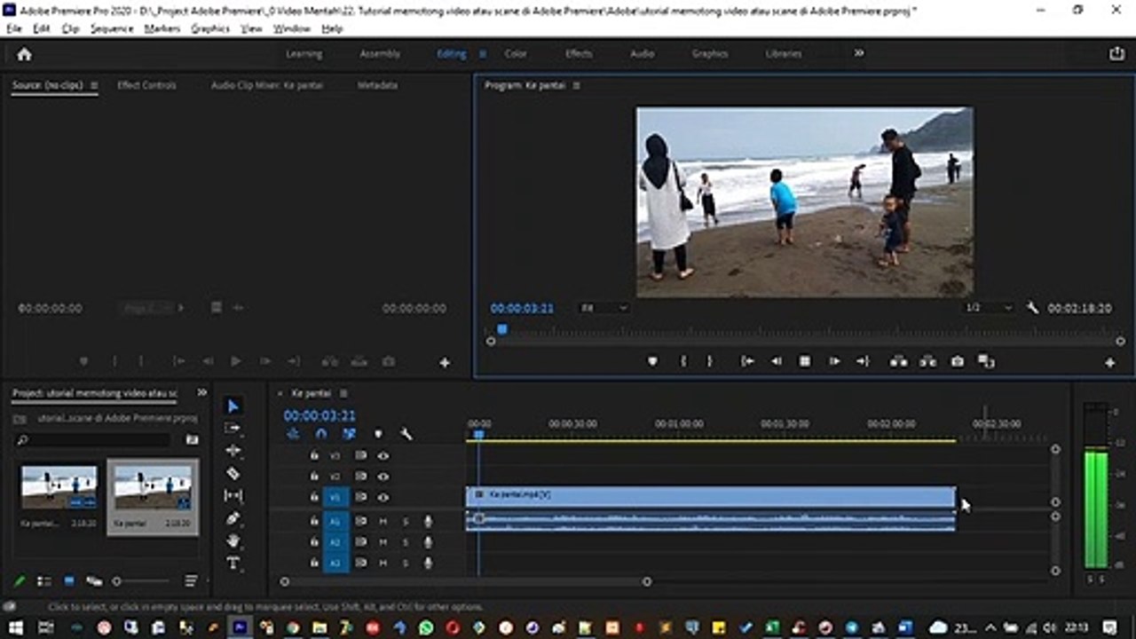The image size is (1136, 639).
Task: Toggle Project panel read-only pencil icon
Action: (20, 581)
